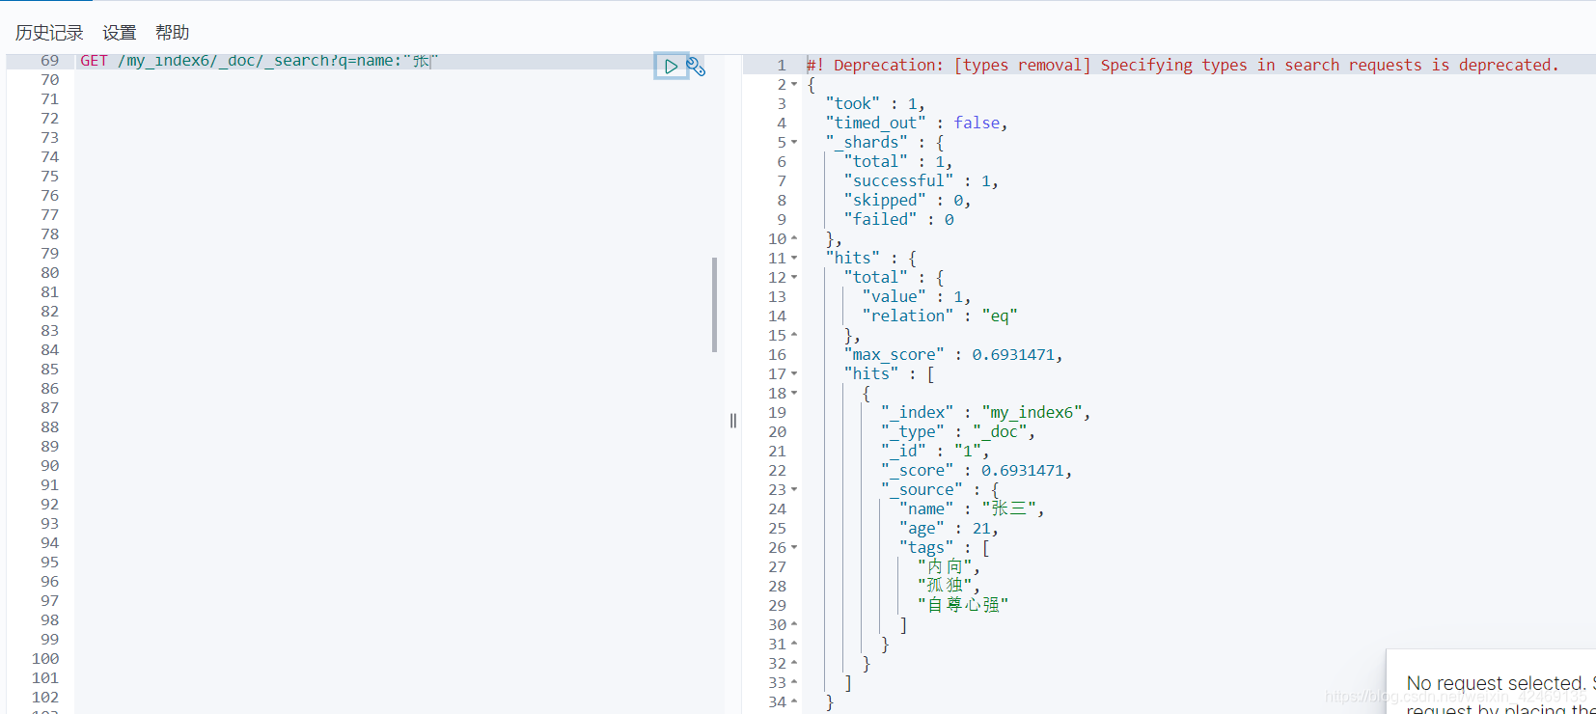Click the "timed_out" : false line

pyautogui.click(x=917, y=123)
